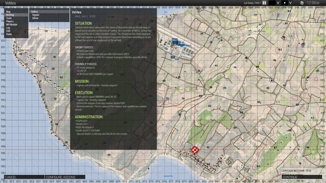Select the blue RRR marker near the airfield
This screenshot has height=183, width=326.
[x=173, y=57]
